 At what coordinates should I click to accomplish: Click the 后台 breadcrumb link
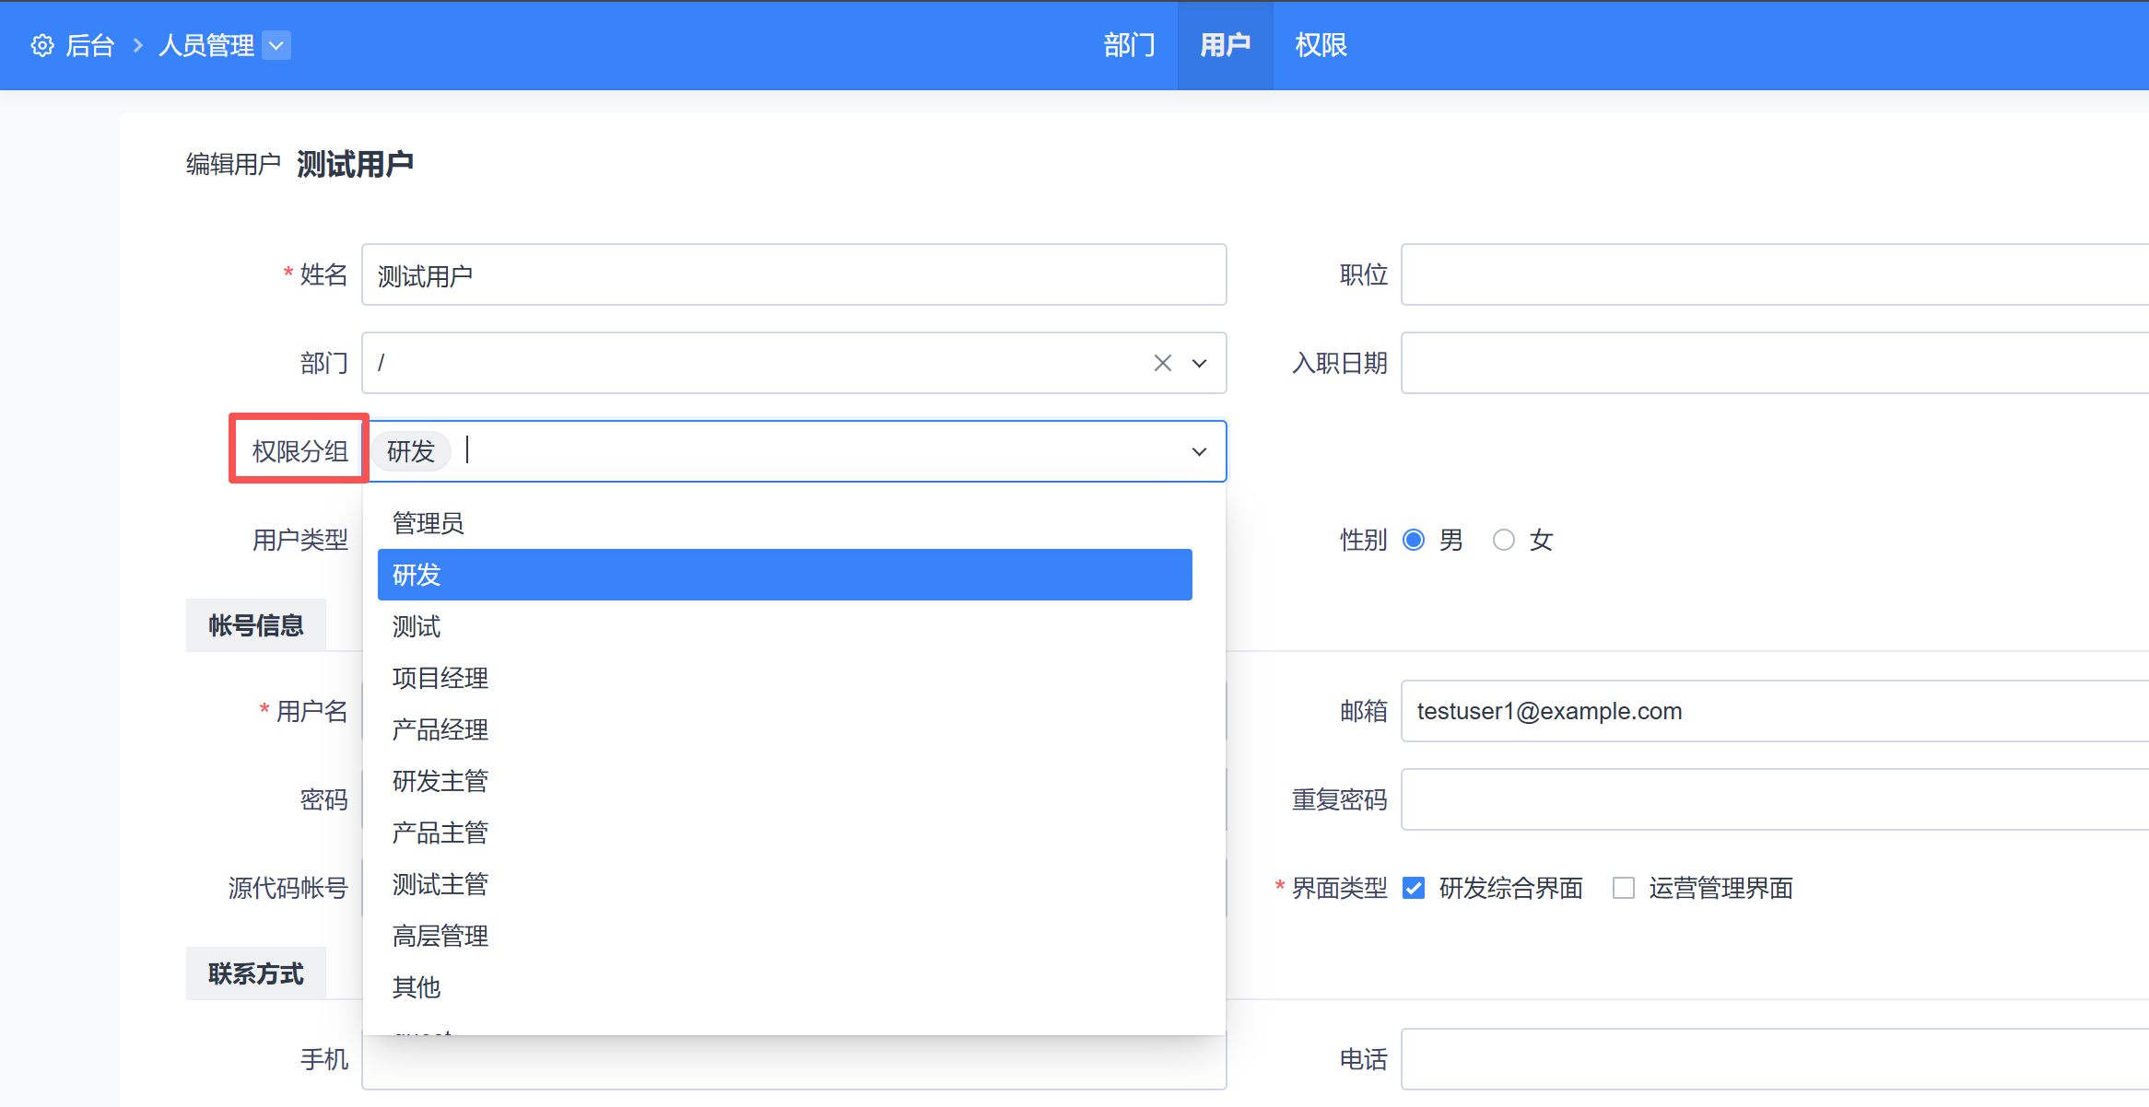click(90, 45)
